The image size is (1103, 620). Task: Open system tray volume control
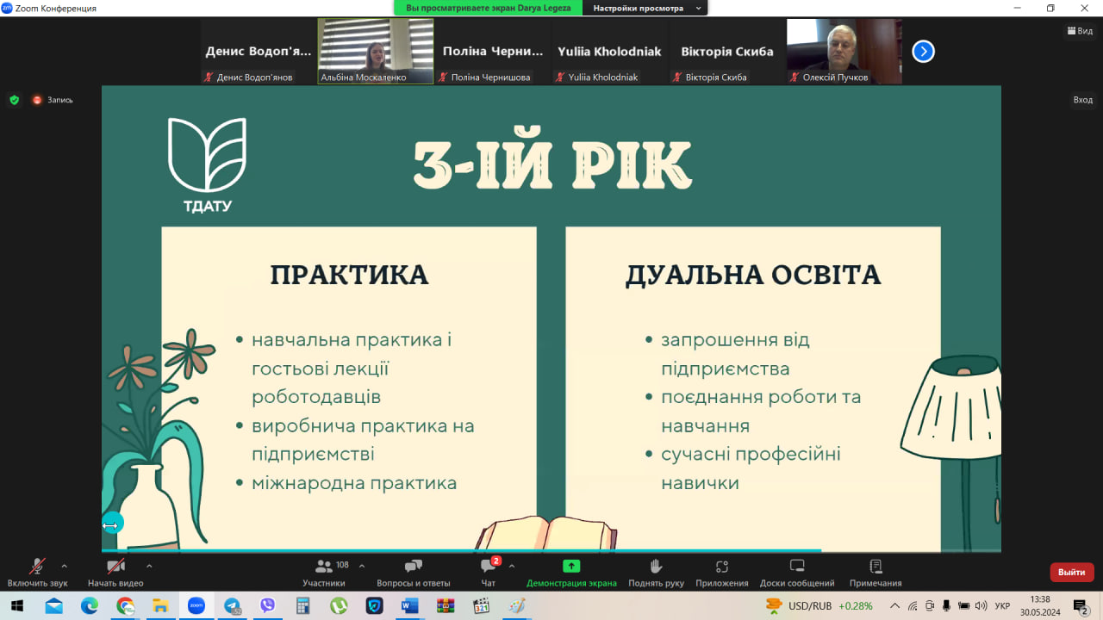[x=981, y=606]
